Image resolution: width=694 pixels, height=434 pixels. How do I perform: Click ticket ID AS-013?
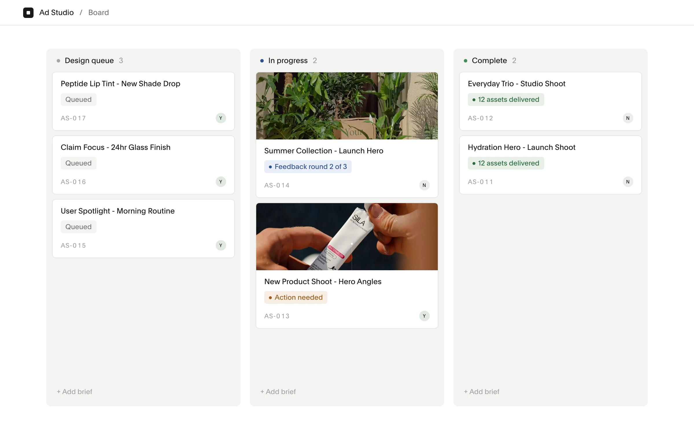277,316
